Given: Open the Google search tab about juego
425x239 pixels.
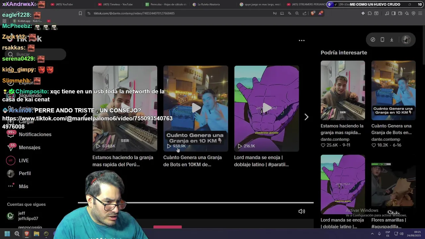Looking at the screenshot, I should coord(261,4).
